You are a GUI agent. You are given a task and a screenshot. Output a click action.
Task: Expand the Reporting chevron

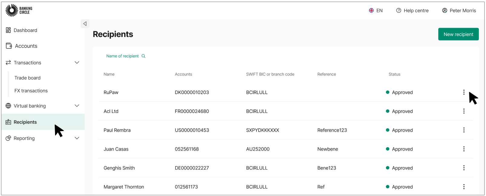pyautogui.click(x=77, y=138)
